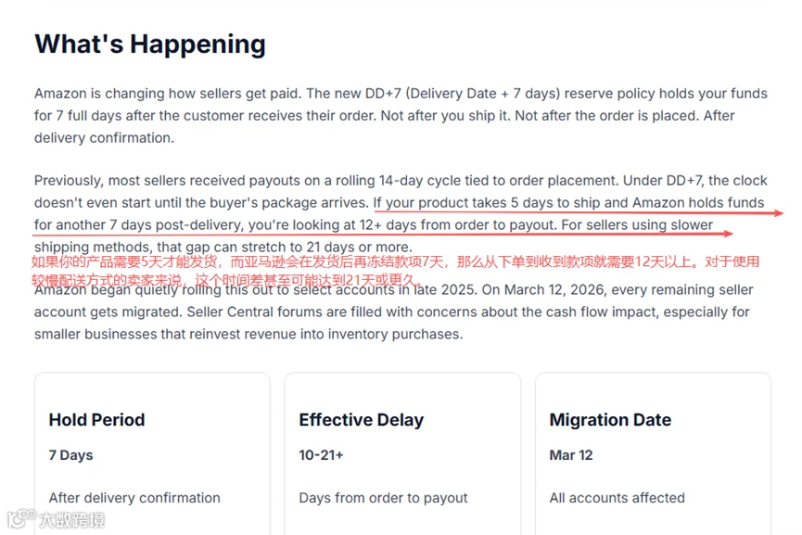The image size is (802, 535).
Task: Click the Days from order to payout caption
Action: pyautogui.click(x=383, y=498)
